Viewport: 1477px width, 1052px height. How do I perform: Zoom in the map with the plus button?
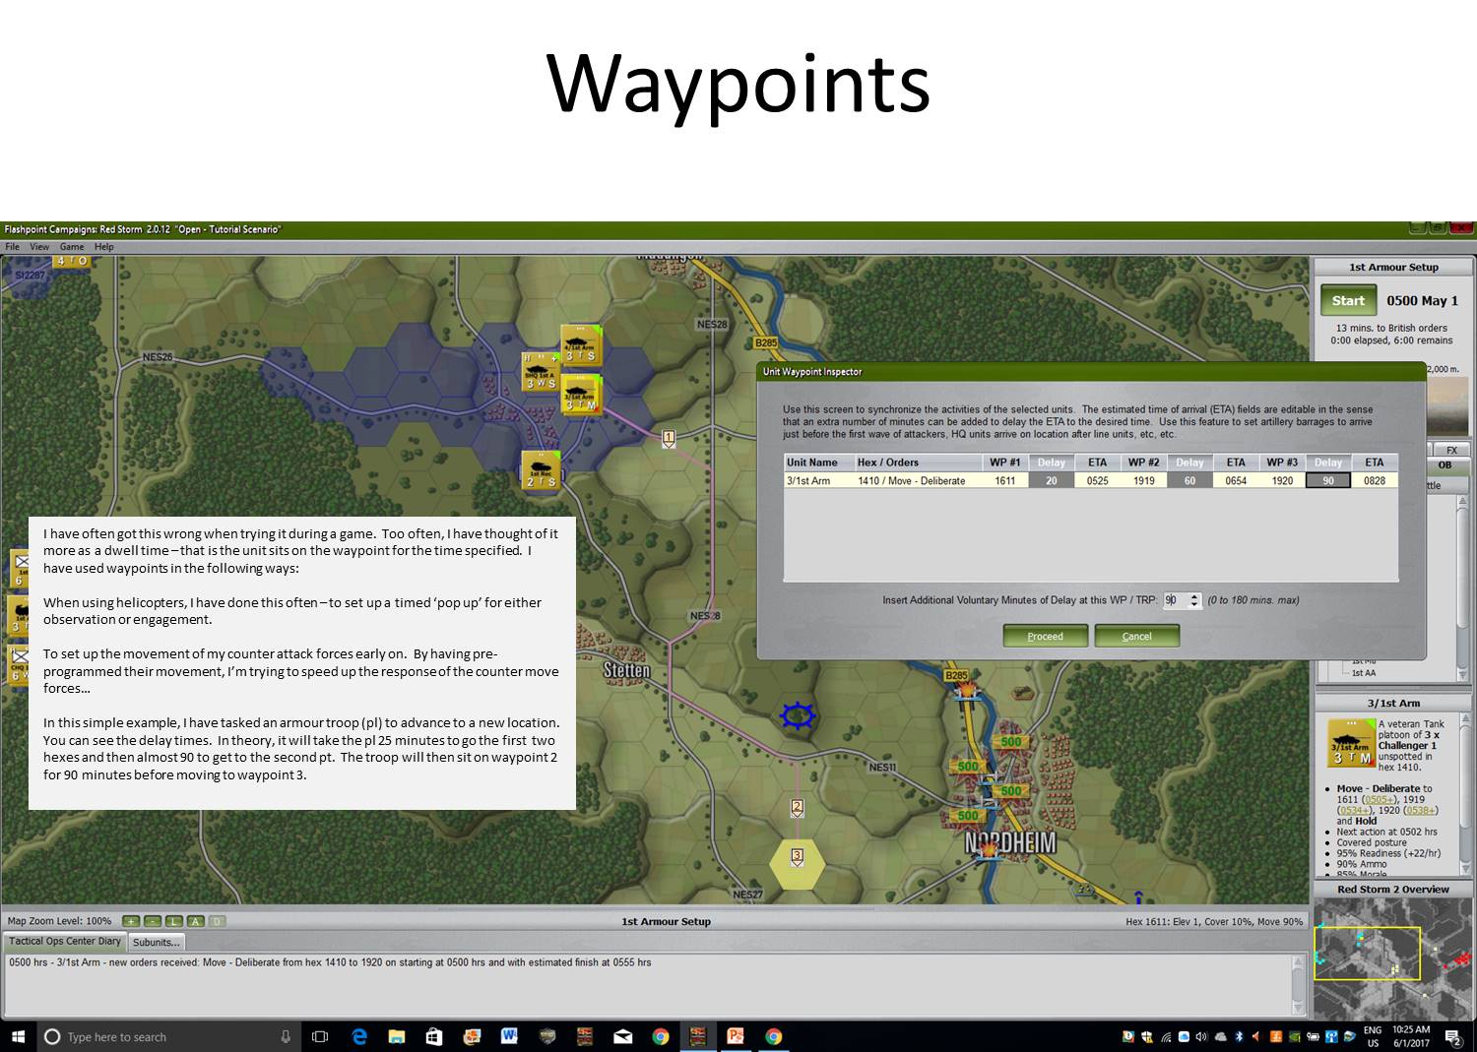tap(131, 921)
